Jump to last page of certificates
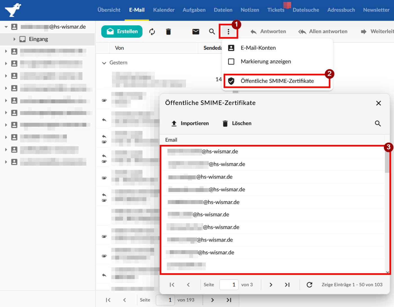 coord(287,285)
